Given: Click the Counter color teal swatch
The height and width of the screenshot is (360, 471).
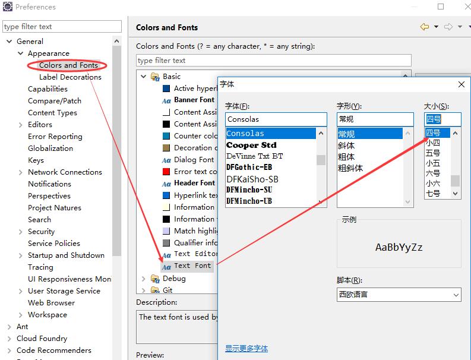Looking at the screenshot, I should 166,136.
